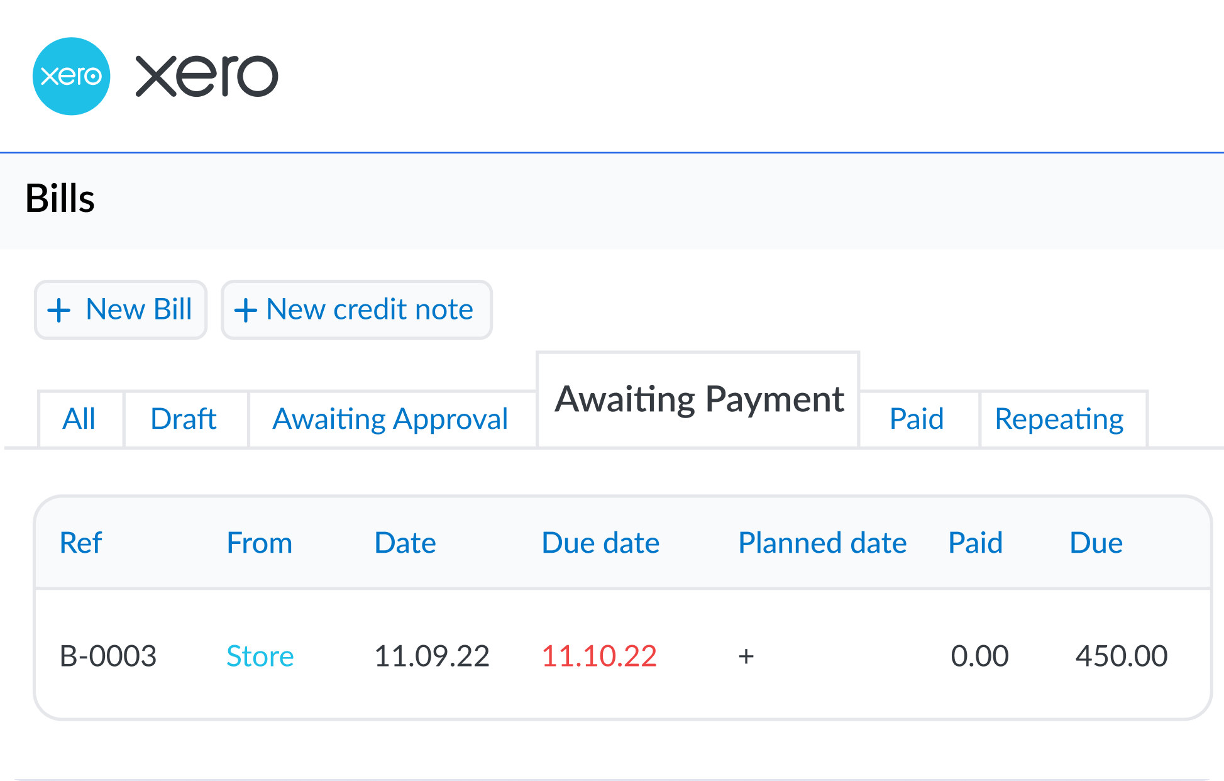Viewport: 1224px width, 781px height.
Task: Select the Awaiting Payment tab
Action: pos(698,399)
